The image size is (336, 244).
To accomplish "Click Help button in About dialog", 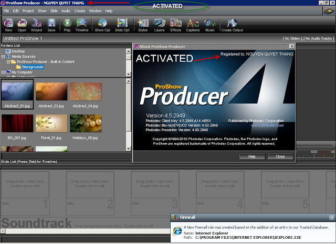I will pyautogui.click(x=252, y=156).
